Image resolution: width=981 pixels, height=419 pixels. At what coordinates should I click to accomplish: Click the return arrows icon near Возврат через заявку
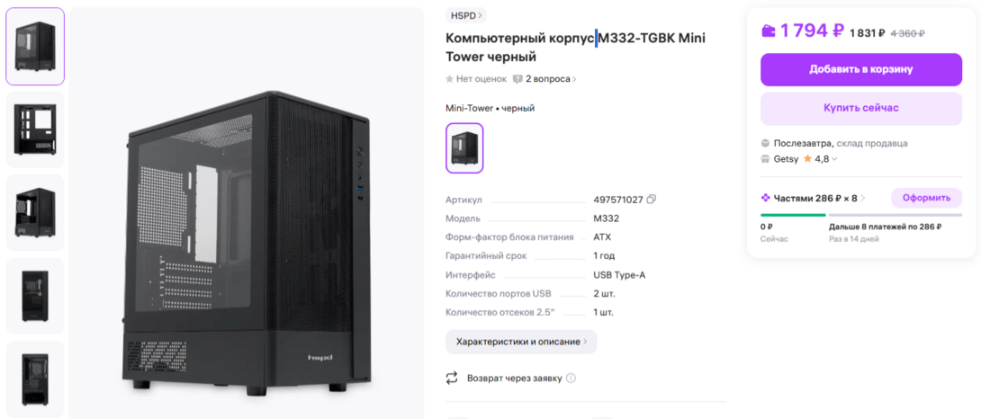coord(452,379)
